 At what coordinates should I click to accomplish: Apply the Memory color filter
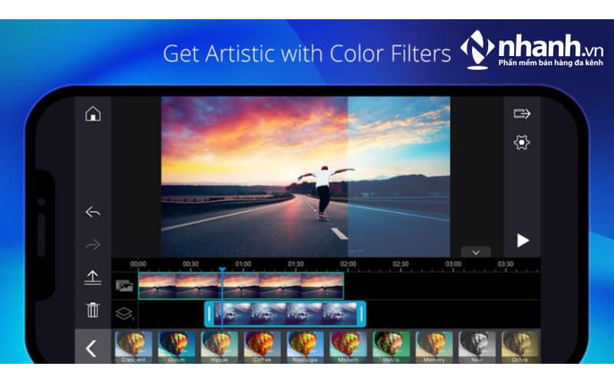[x=434, y=347]
